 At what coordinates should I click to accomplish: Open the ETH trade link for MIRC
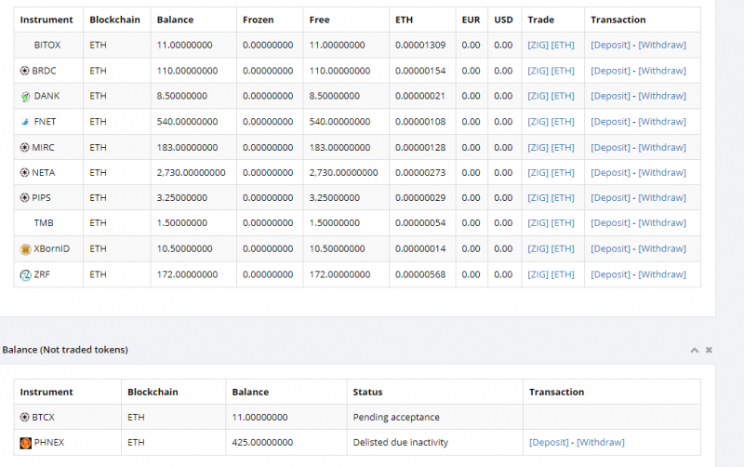563,148
